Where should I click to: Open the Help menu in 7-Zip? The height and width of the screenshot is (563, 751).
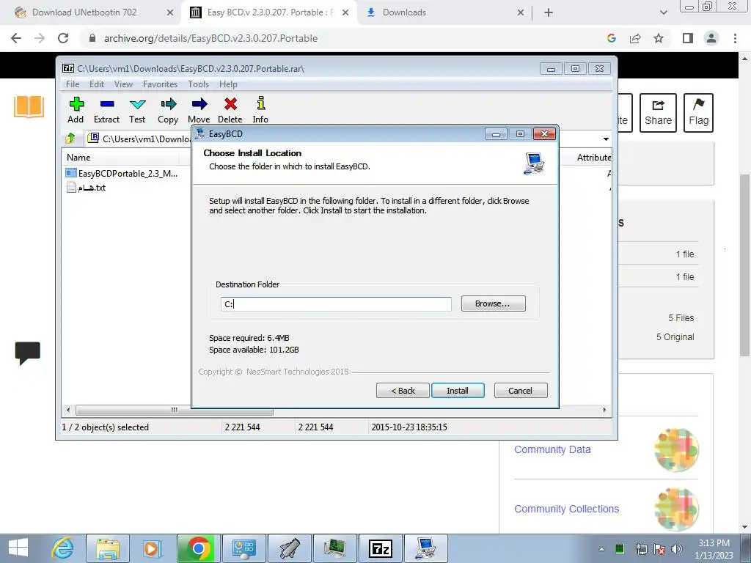229,84
